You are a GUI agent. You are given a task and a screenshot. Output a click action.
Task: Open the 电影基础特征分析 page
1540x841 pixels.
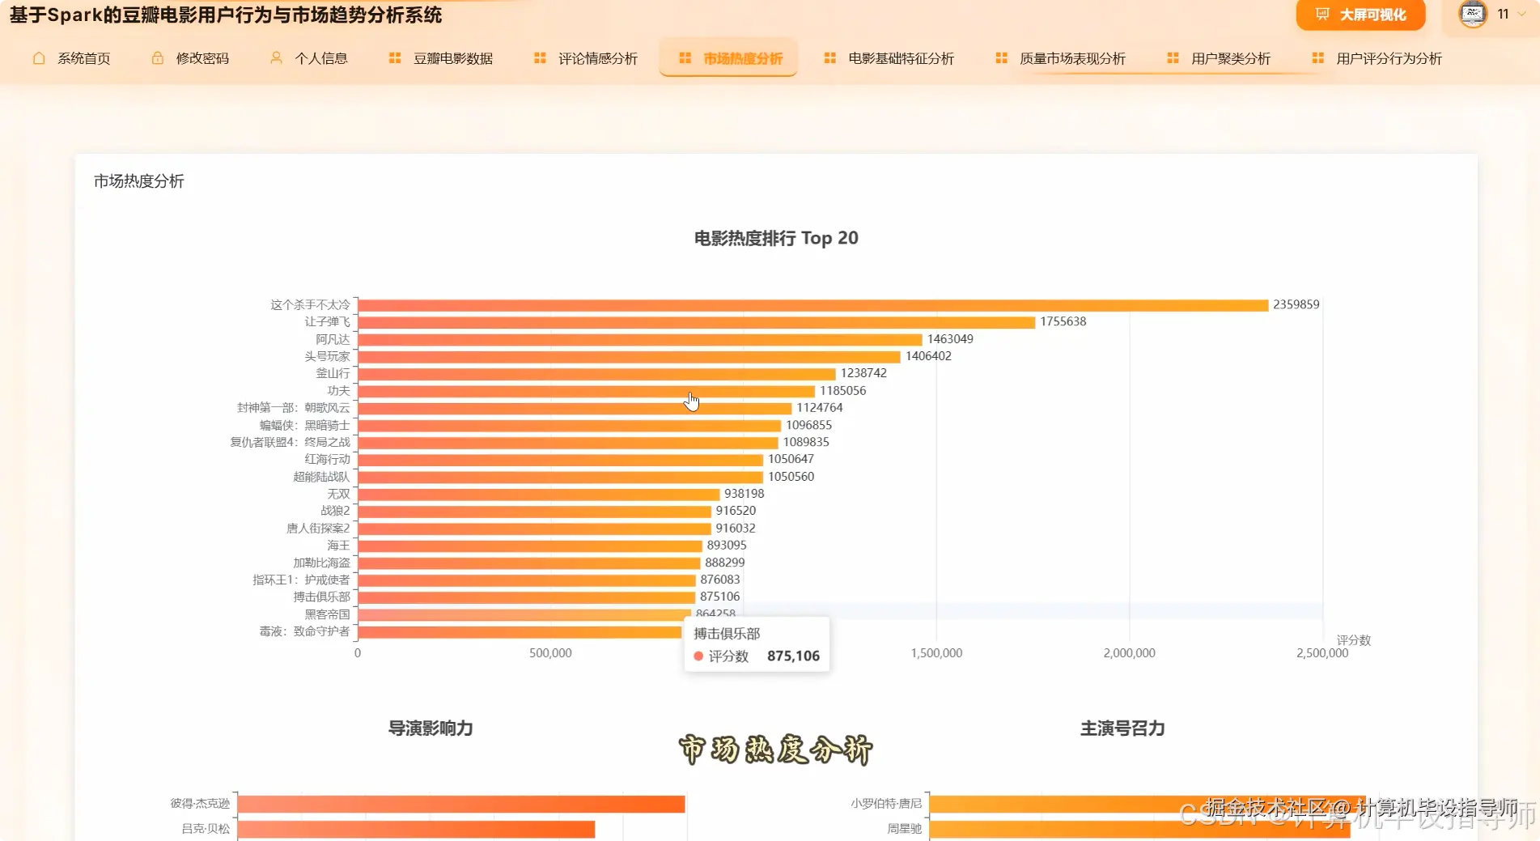889,58
